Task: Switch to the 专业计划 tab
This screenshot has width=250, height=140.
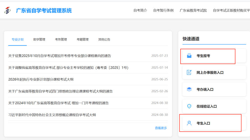Action: click(18, 39)
